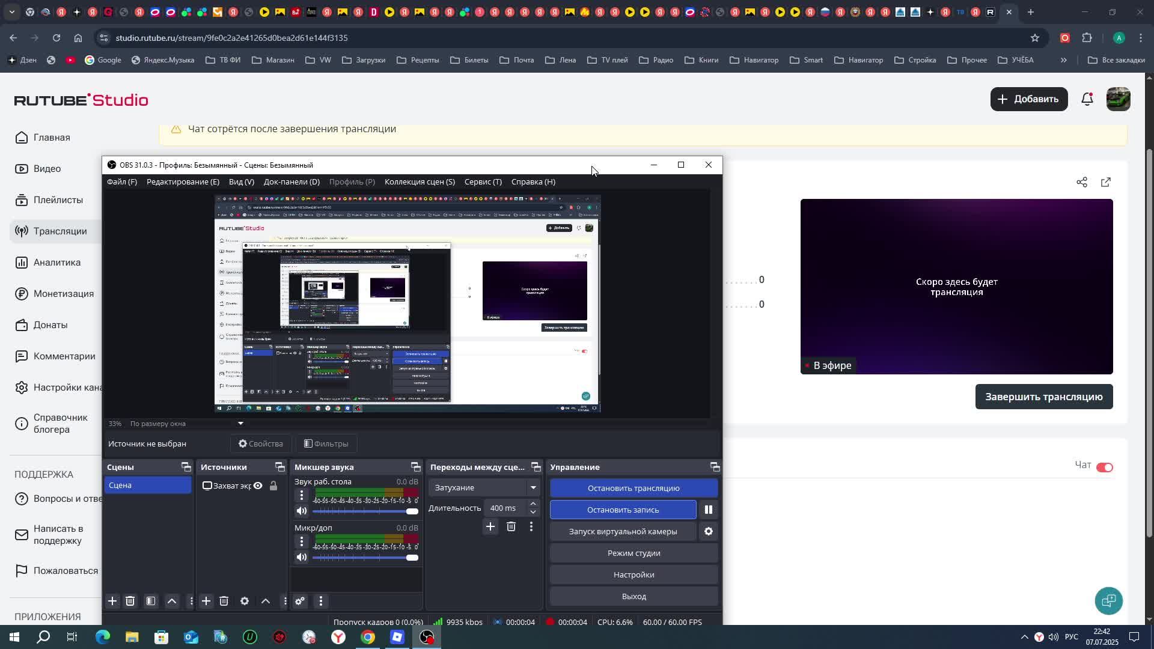Adjust Звук раб. стола volume slider
Image resolution: width=1154 pixels, height=649 pixels.
click(365, 511)
